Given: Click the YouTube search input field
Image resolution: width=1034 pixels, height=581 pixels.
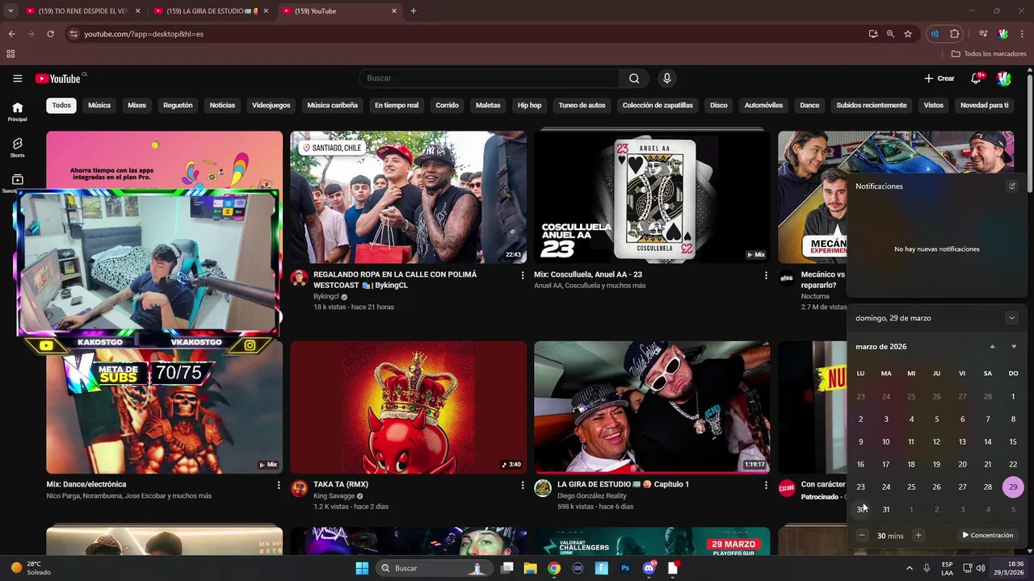Looking at the screenshot, I should point(489,78).
